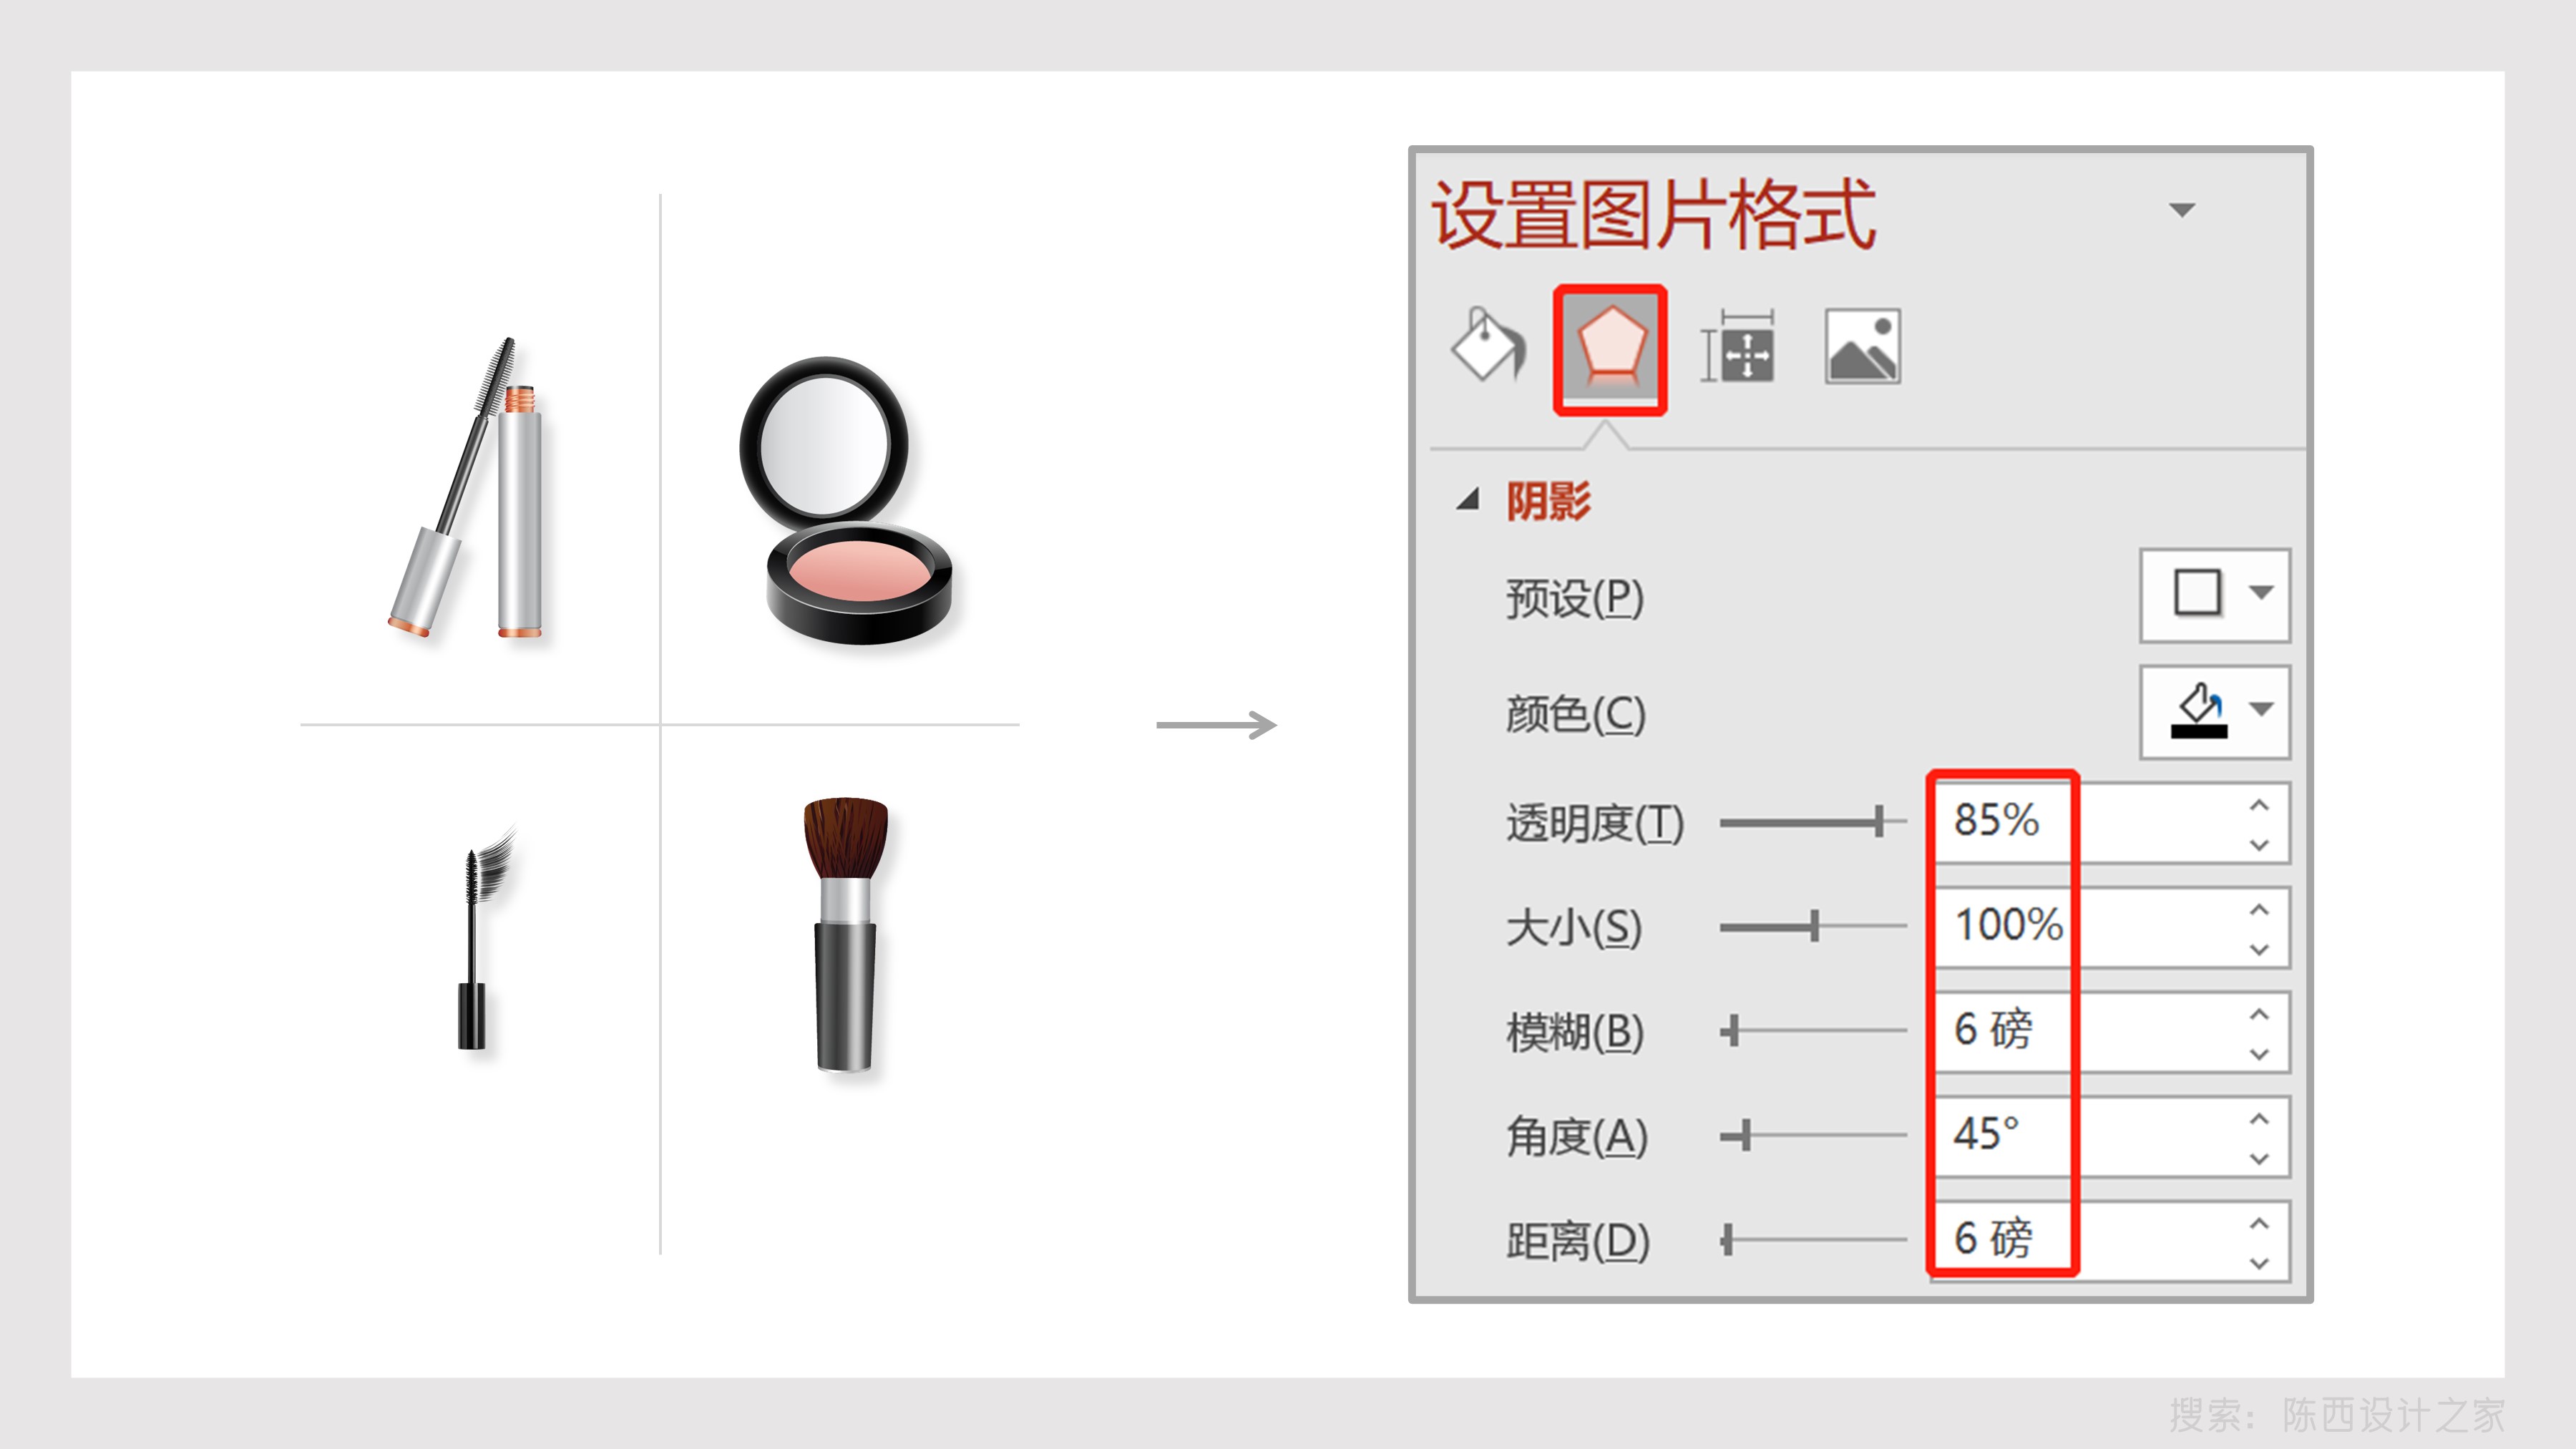Open the panel options dropdown arrow
The width and height of the screenshot is (2576, 1449).
pos(2181,210)
